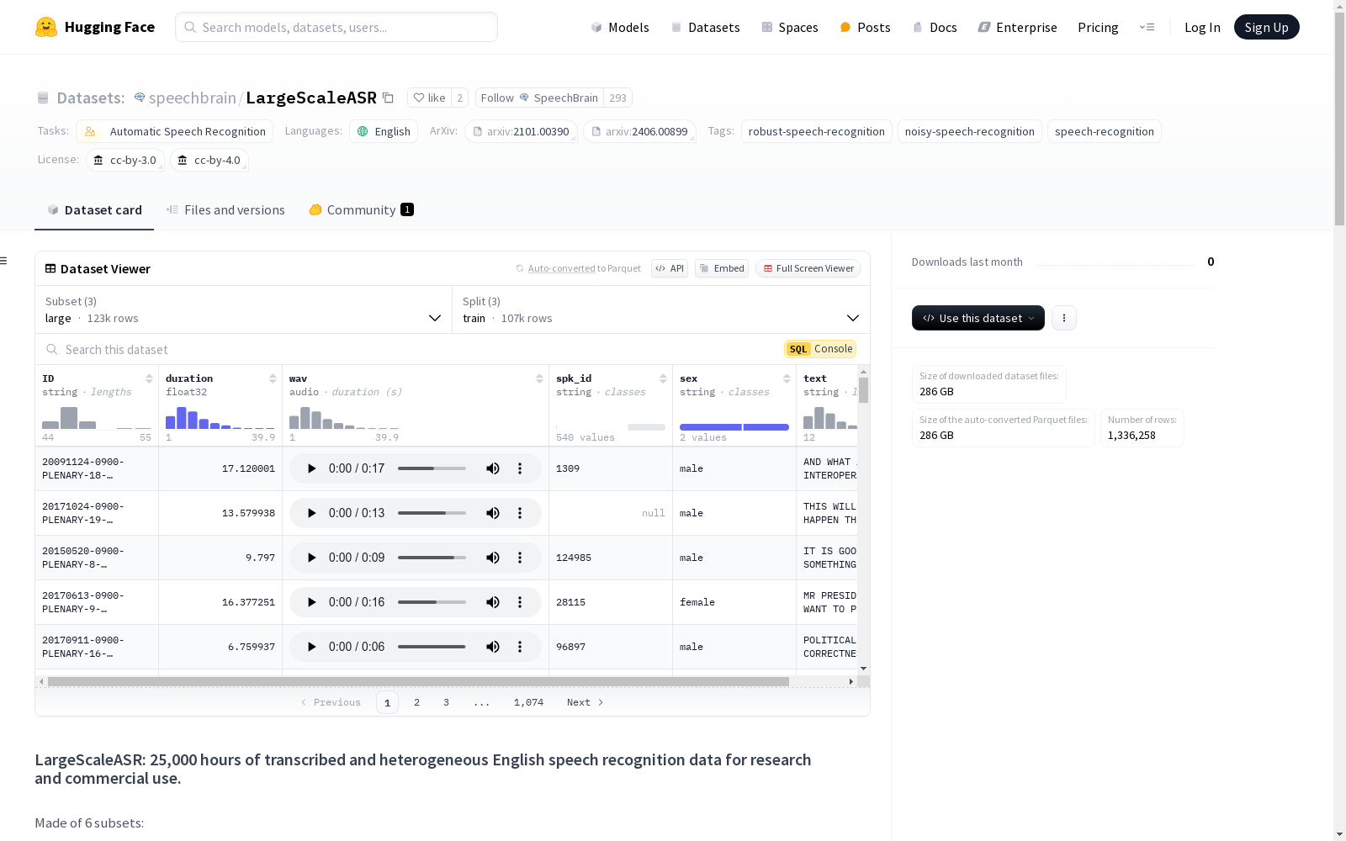Open arxiv:2101.00390 paper tag
The width and height of the screenshot is (1346, 841).
tap(521, 131)
